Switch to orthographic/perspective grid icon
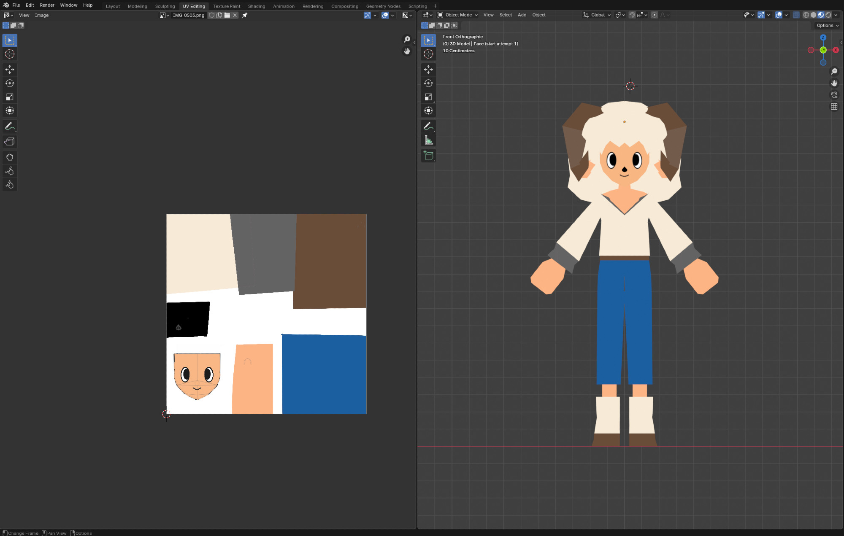The height and width of the screenshot is (536, 844). [x=834, y=107]
